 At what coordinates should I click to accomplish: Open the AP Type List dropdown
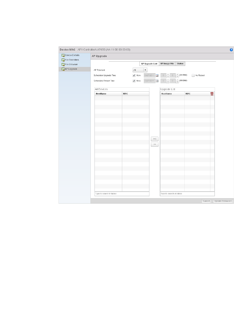pos(140,70)
